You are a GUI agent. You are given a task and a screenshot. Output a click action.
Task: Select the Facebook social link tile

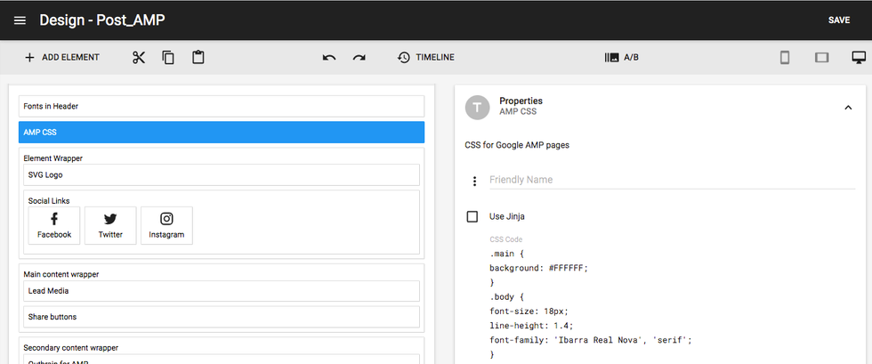pyautogui.click(x=54, y=225)
